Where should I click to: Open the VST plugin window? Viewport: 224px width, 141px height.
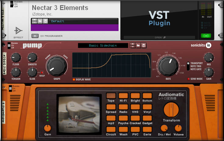pos(159,37)
